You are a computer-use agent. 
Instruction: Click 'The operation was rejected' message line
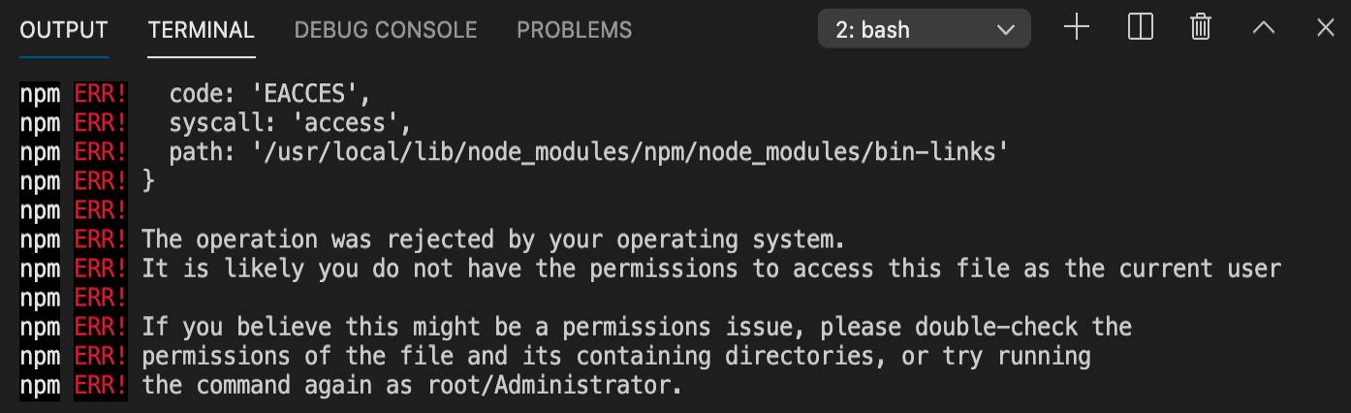pyautogui.click(x=493, y=239)
